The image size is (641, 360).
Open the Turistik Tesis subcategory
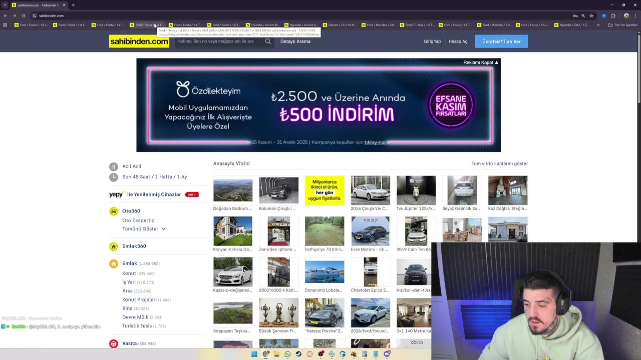click(x=137, y=325)
